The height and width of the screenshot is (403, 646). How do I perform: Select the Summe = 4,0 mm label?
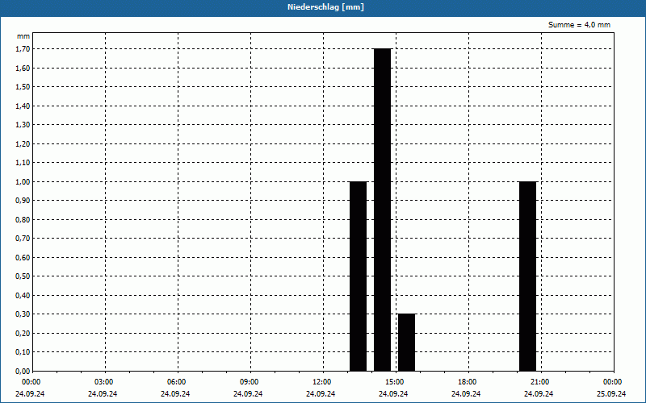pos(579,25)
